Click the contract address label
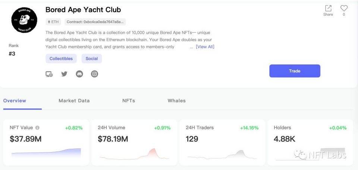 (x=95, y=22)
